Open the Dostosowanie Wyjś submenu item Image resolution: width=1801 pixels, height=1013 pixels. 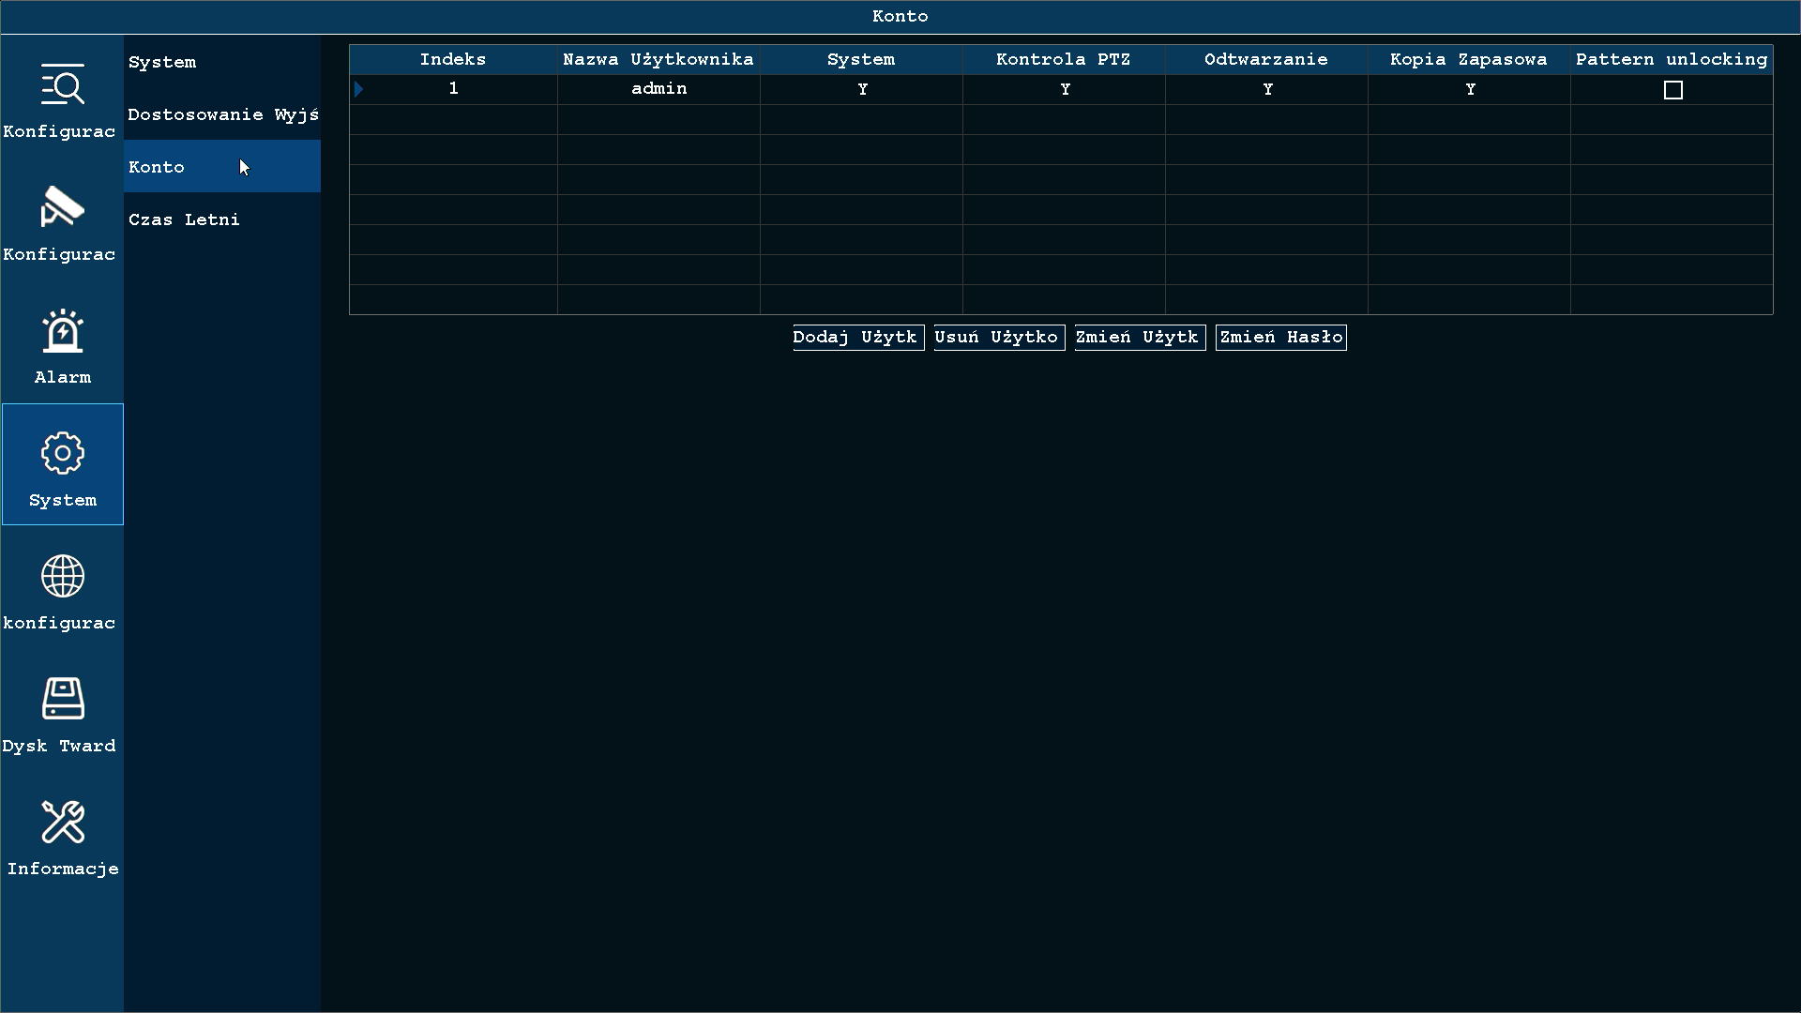pyautogui.click(x=222, y=114)
